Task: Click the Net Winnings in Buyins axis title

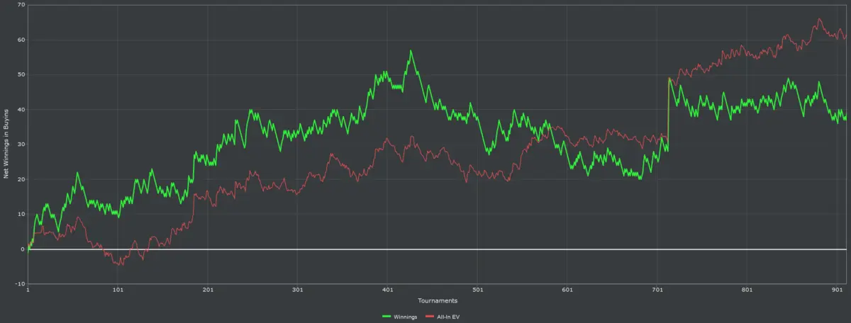Action: point(6,144)
